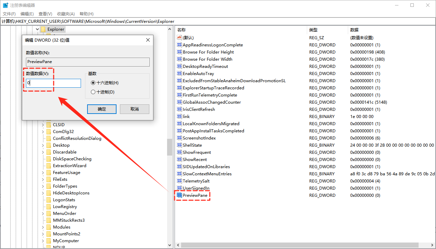
Task: Click the 确定 button
Action: click(102, 109)
